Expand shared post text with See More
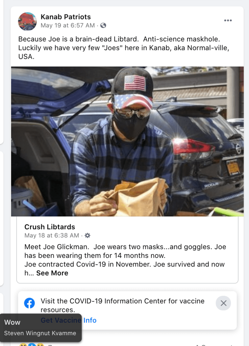Screen dimensions: 249x346 pyautogui.click(x=52, y=273)
